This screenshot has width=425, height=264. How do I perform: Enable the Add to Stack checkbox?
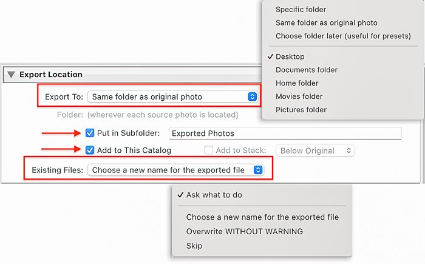[209, 151]
